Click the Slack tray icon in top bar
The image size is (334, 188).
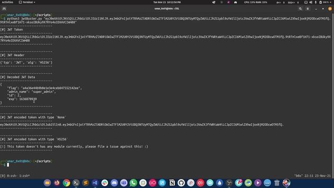[x=229, y=2]
